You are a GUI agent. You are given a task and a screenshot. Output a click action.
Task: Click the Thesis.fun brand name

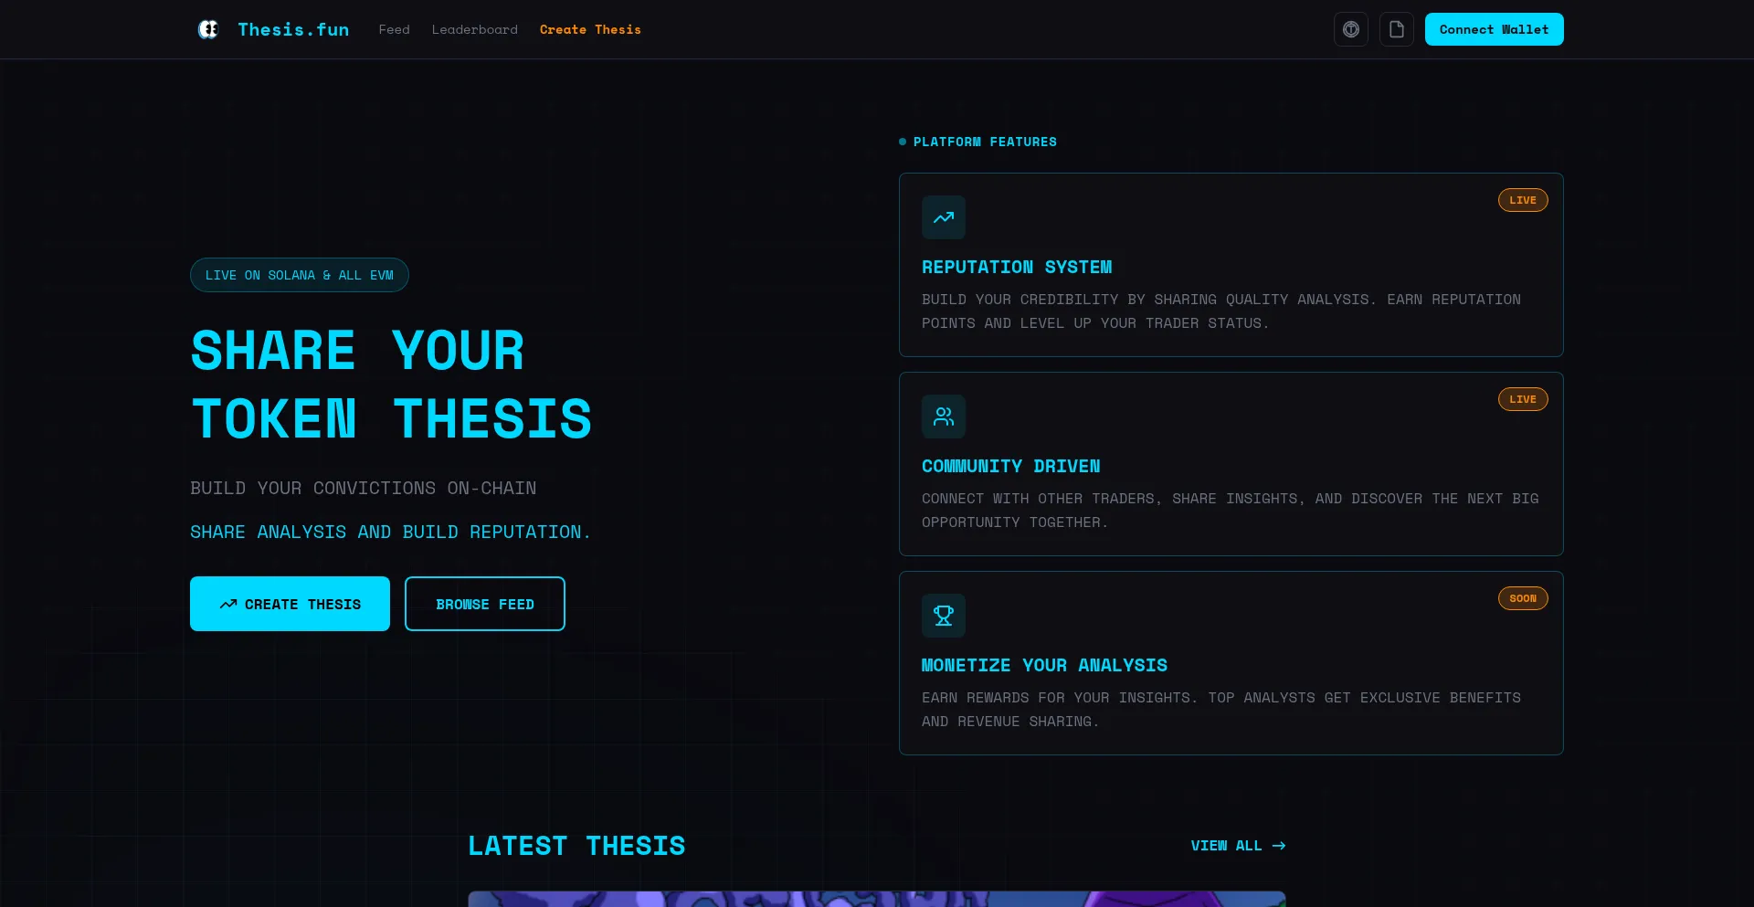coord(293,29)
